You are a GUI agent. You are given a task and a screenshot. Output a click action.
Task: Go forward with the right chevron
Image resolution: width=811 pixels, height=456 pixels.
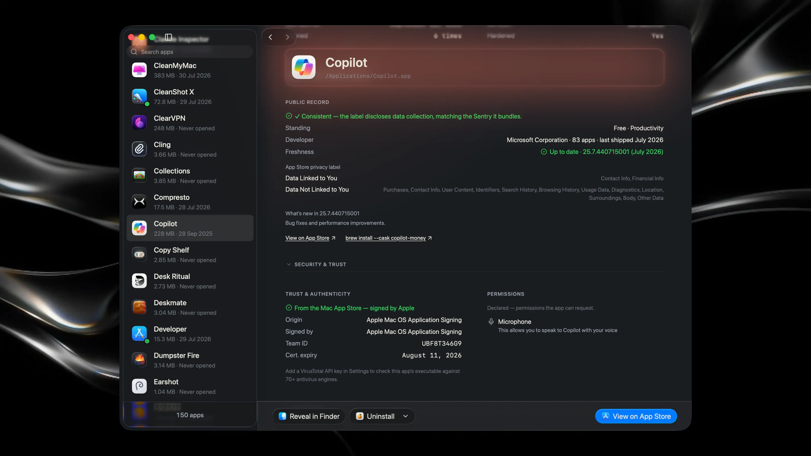(x=287, y=37)
